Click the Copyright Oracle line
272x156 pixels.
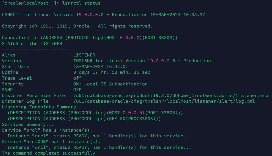click(77, 26)
